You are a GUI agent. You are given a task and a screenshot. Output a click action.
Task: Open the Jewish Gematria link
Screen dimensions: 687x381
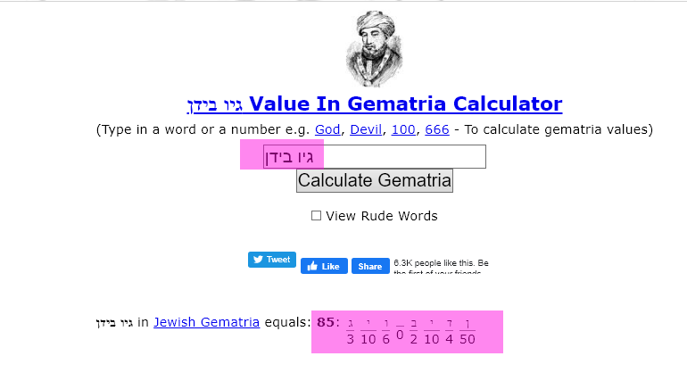206,322
